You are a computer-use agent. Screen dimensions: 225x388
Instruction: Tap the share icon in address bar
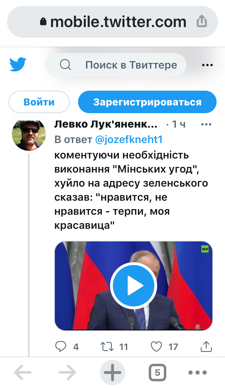coord(202,21)
